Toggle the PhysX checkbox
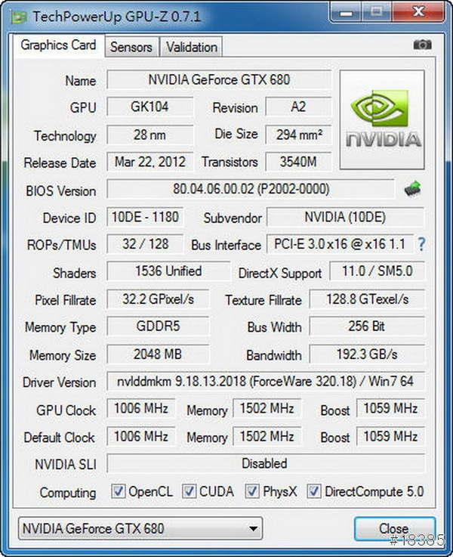Screen dimensions: 453x557 (252, 492)
